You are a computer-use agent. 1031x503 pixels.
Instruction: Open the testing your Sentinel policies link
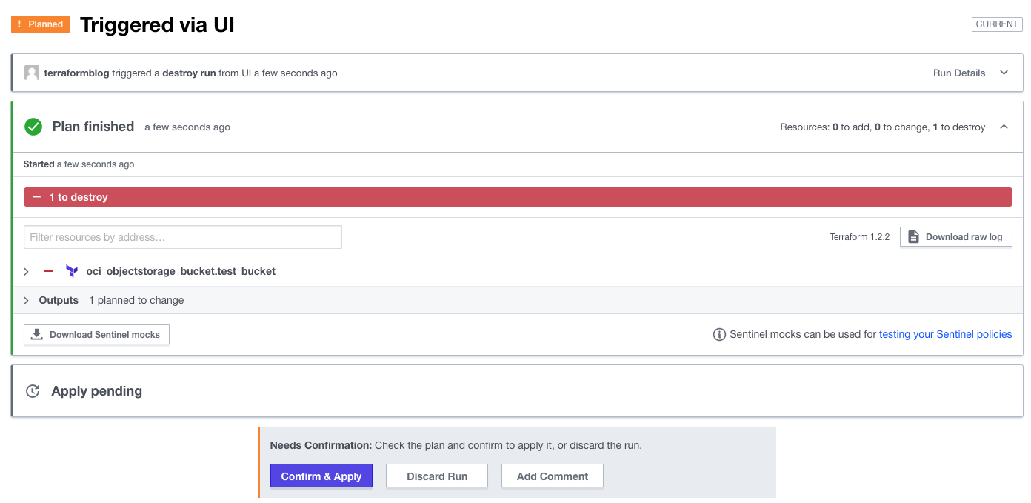point(945,335)
